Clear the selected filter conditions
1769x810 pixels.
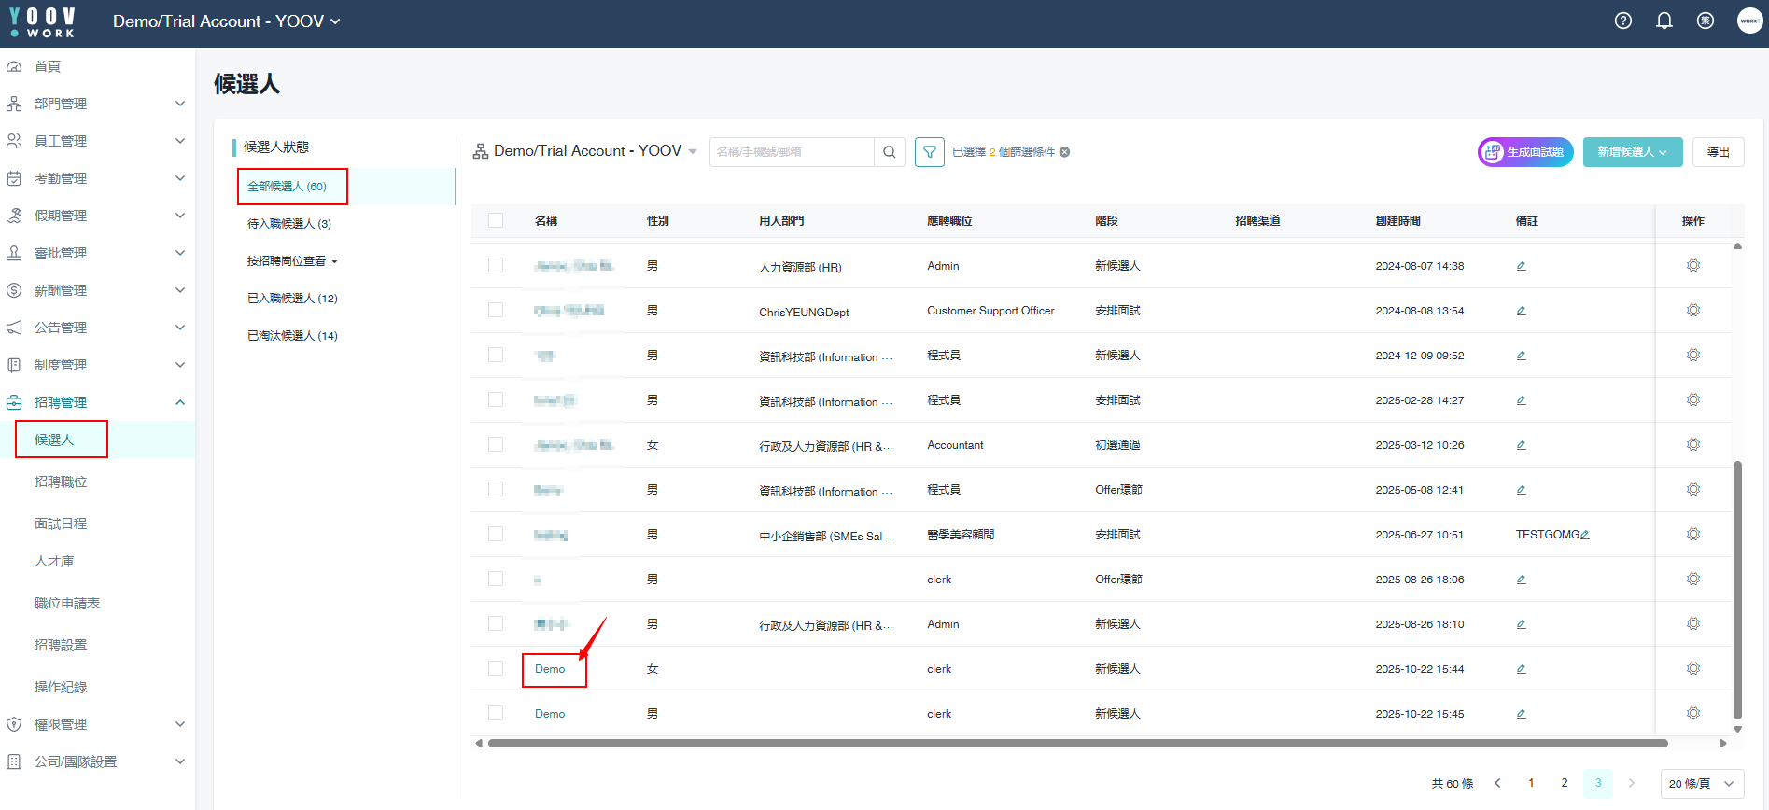[1065, 152]
